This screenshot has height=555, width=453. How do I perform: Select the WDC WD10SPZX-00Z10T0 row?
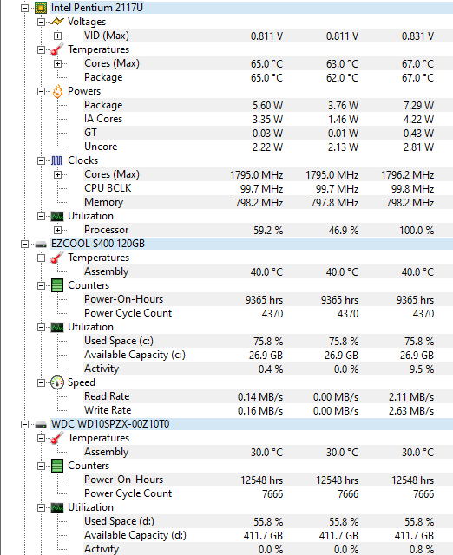[x=252, y=424]
